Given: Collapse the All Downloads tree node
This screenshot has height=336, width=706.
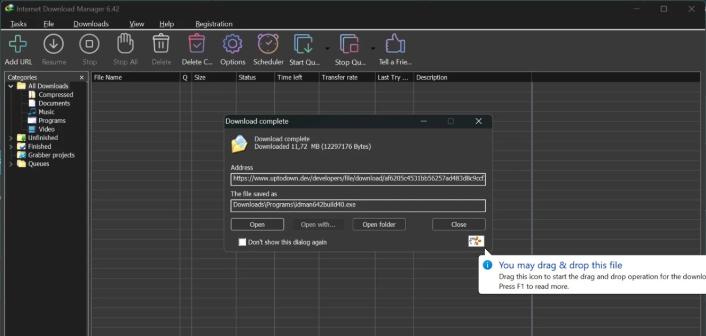Looking at the screenshot, I should [x=11, y=86].
